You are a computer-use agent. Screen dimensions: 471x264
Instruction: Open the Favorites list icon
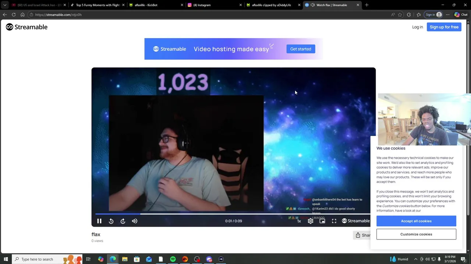coord(419,15)
